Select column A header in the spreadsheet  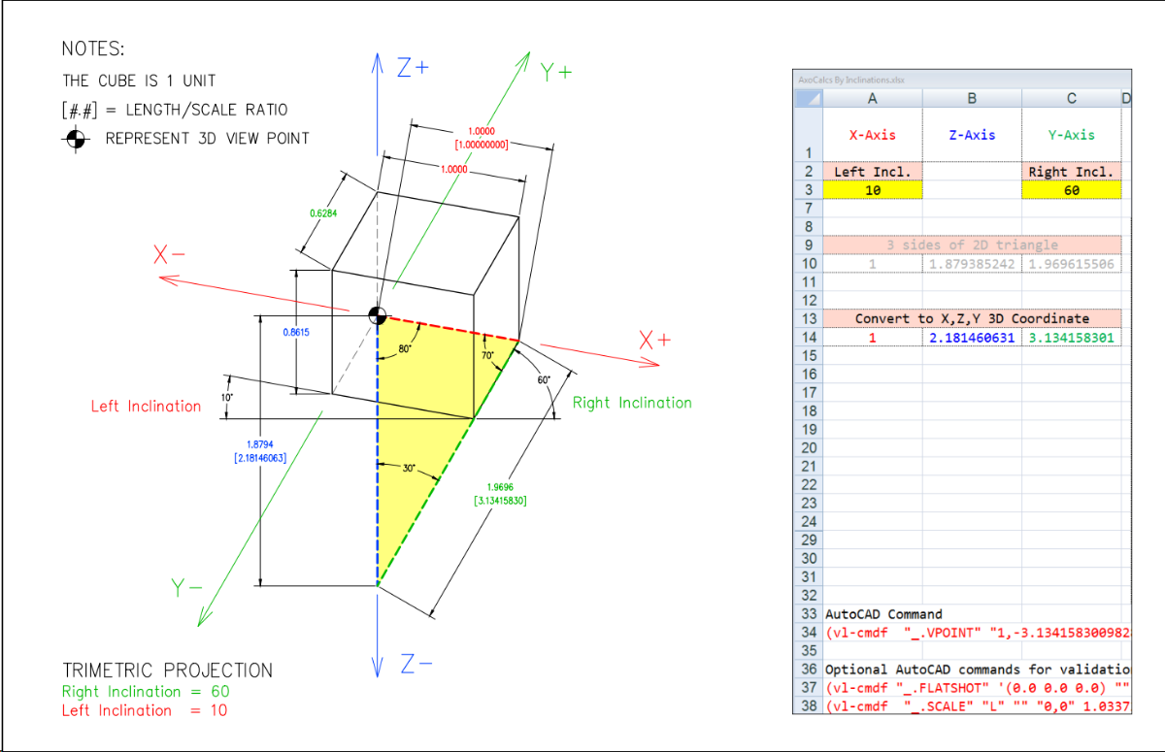tap(872, 98)
